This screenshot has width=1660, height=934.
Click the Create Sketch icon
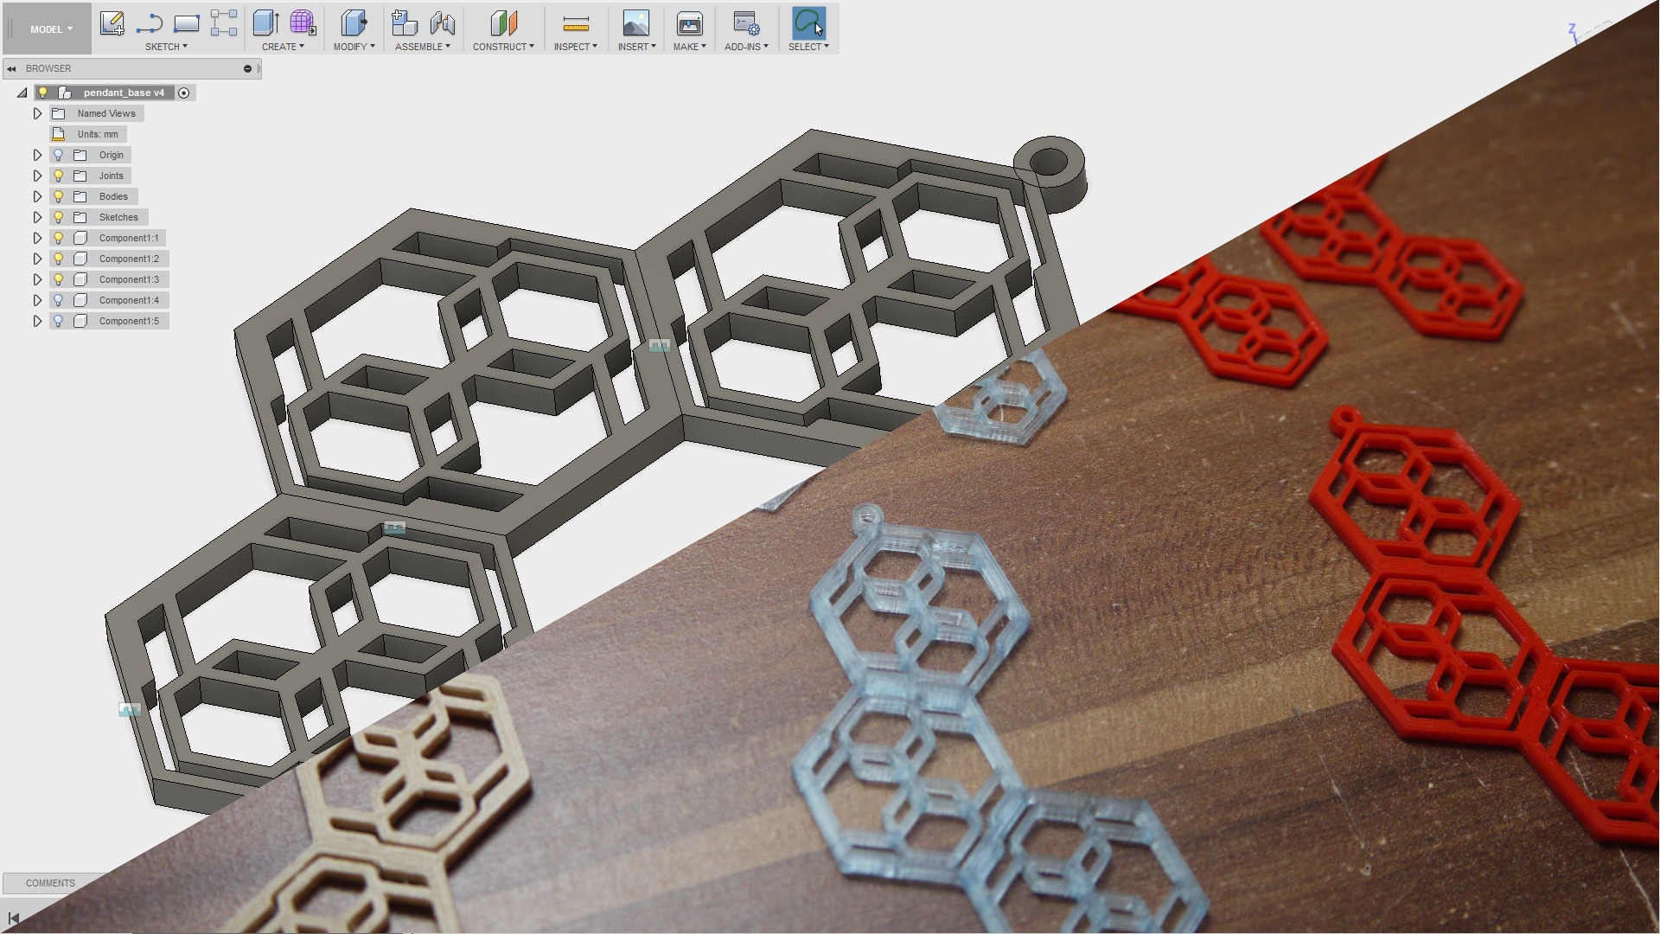pyautogui.click(x=112, y=23)
